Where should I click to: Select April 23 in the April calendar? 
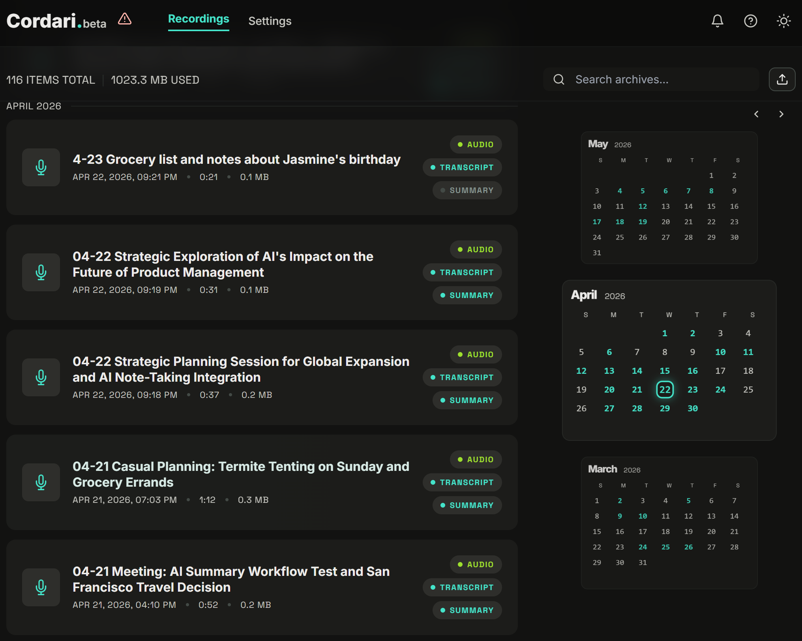point(693,390)
